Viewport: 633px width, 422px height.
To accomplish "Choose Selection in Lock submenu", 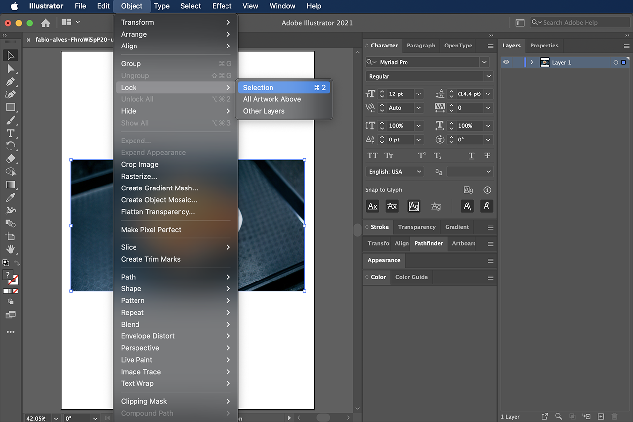I will pyautogui.click(x=284, y=88).
